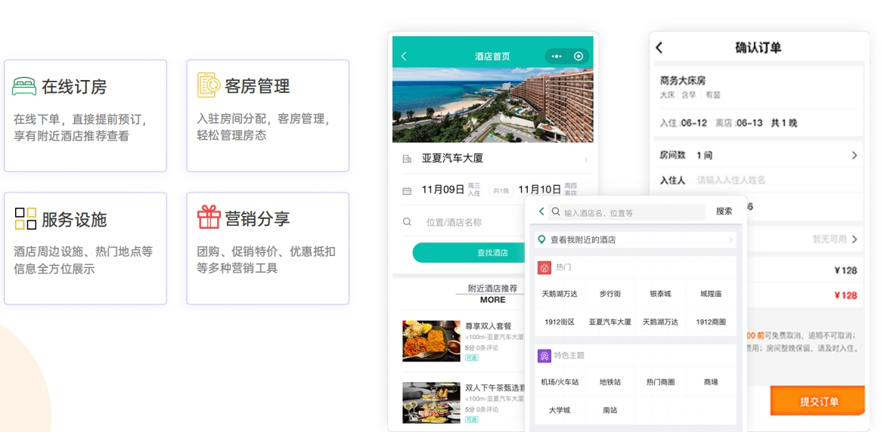The width and height of the screenshot is (881, 432).
Task: Select 南站 theme
Action: pyautogui.click(x=610, y=410)
